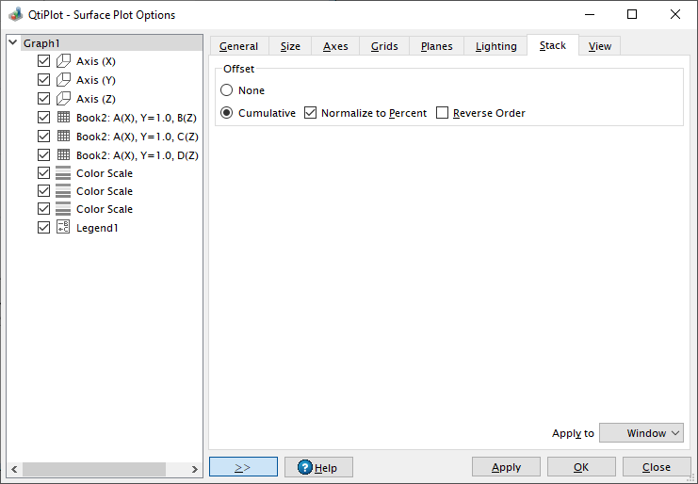Viewport: 698px width, 484px height.
Task: Click the Axis (X) cube icon
Action: coord(64,61)
